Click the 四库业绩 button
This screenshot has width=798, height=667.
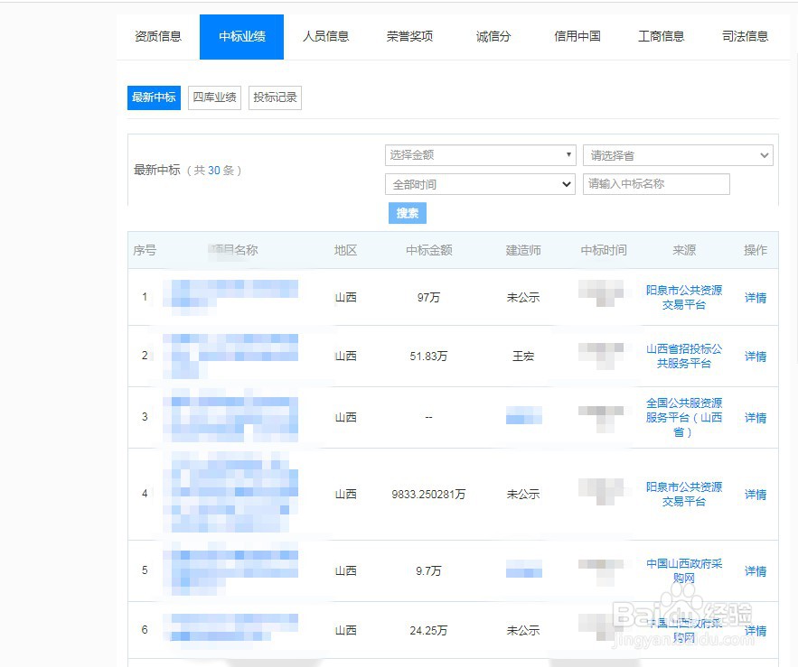pos(214,97)
